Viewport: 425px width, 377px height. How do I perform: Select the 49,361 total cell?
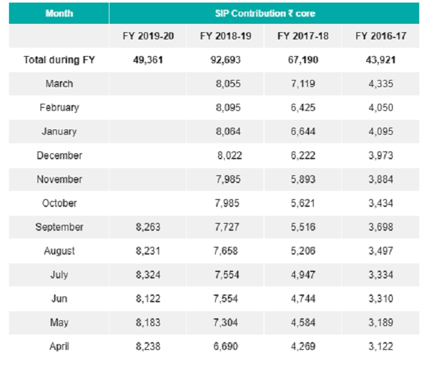tap(148, 60)
